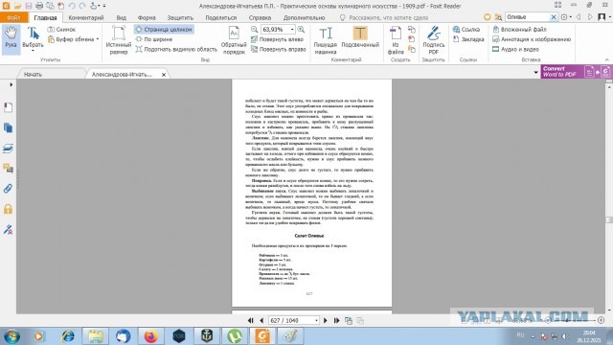
Task: Switch to the Защитить ribbon tab
Action: (180, 17)
